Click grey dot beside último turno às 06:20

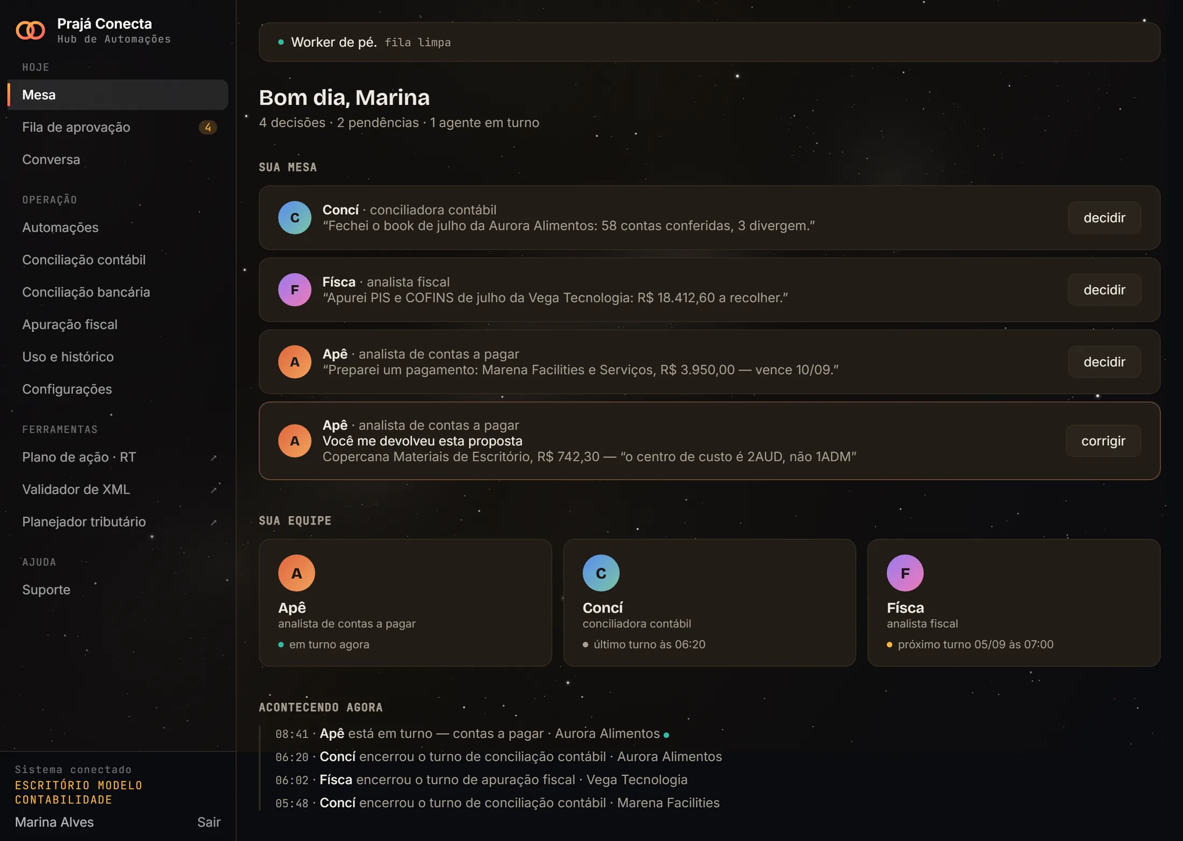click(585, 644)
